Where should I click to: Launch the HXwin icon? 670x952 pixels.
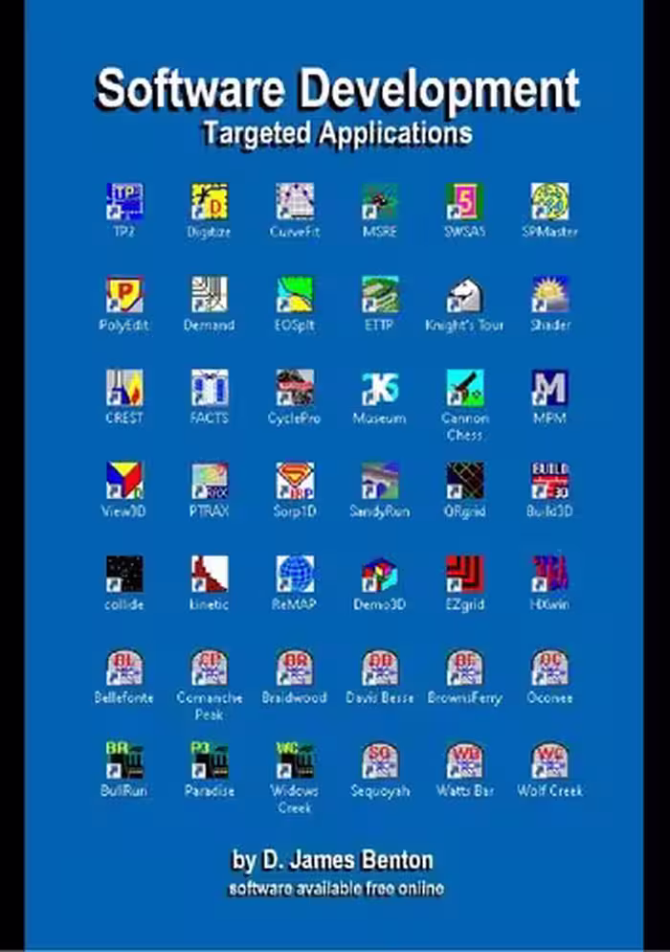point(549,574)
